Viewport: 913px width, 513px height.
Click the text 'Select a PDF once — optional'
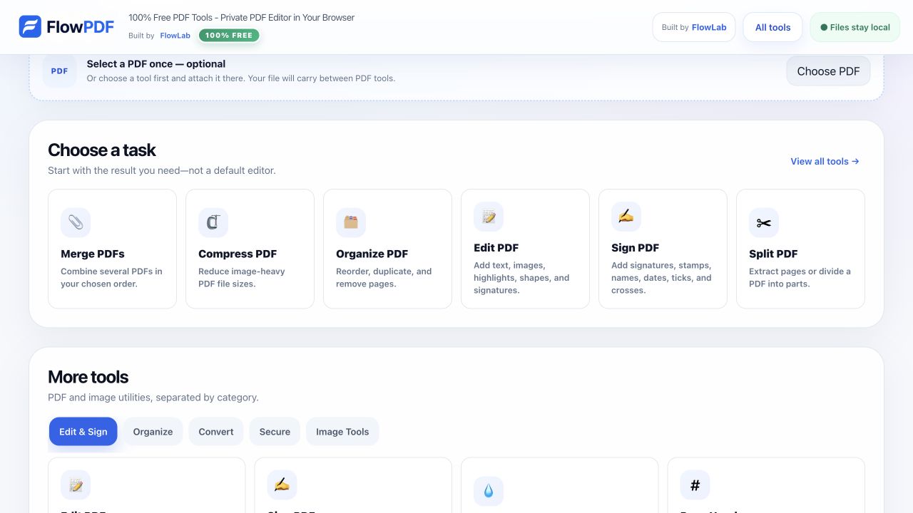(156, 64)
